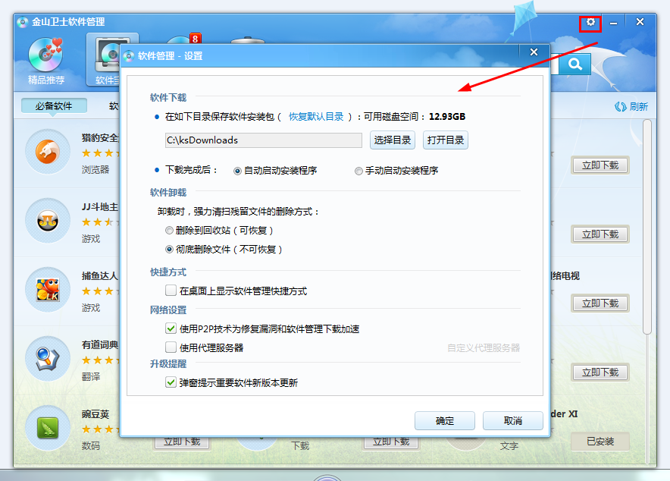This screenshot has width=670, height=481.
Task: Click the C:\ksDownloads path field
Action: click(x=263, y=140)
